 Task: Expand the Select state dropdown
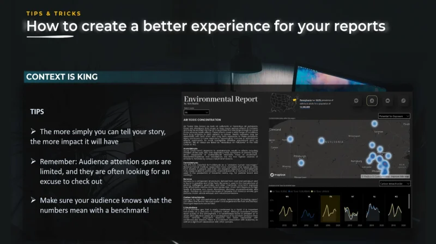pyautogui.click(x=196, y=112)
